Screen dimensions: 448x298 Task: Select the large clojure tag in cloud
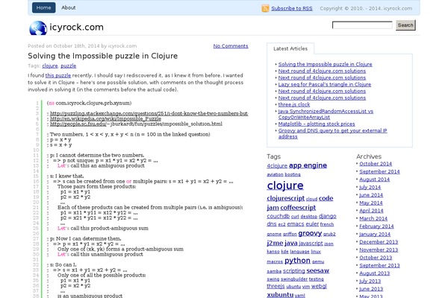pos(285,186)
